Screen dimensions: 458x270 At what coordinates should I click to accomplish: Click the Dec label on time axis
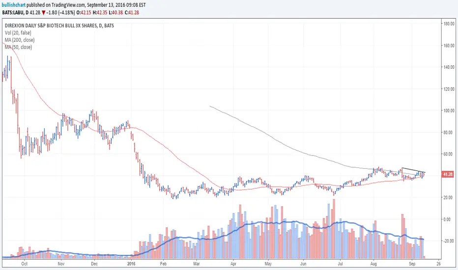pos(94,264)
